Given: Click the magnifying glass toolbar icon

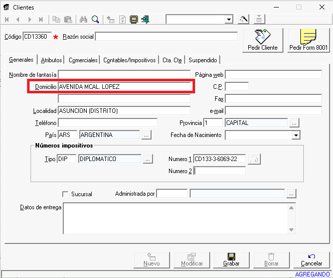Looking at the screenshot, I should point(95,20).
